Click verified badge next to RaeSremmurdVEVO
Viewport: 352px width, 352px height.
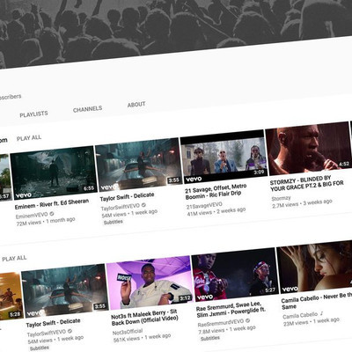tap(248, 320)
